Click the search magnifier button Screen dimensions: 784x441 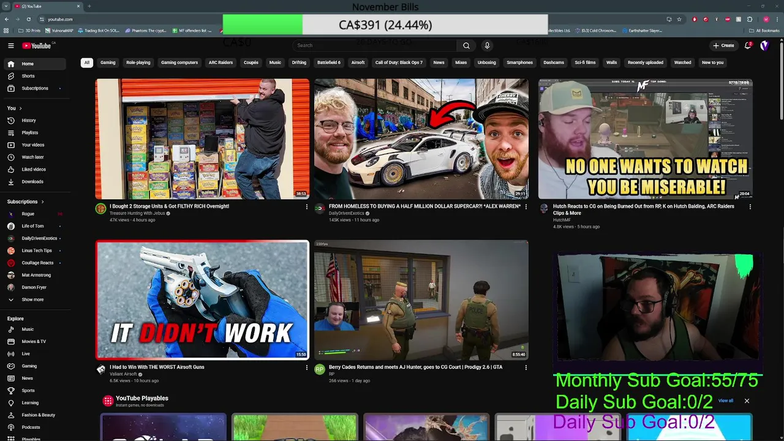point(466,45)
